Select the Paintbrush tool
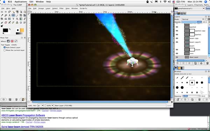 [x=2, y=22]
